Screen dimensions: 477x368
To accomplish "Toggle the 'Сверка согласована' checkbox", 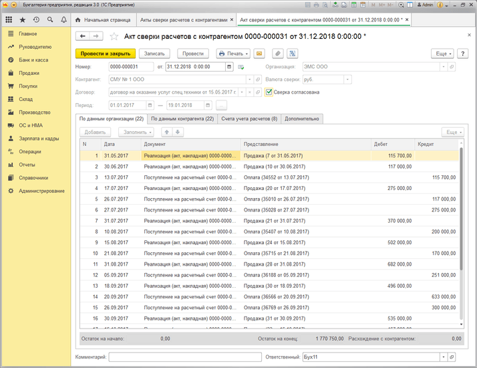I will pyautogui.click(x=269, y=92).
